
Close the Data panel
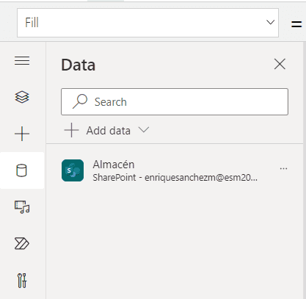(280, 64)
